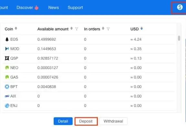This screenshot has height=127, width=186.
Task: Click the USD column header label
Action: [x=135, y=29]
